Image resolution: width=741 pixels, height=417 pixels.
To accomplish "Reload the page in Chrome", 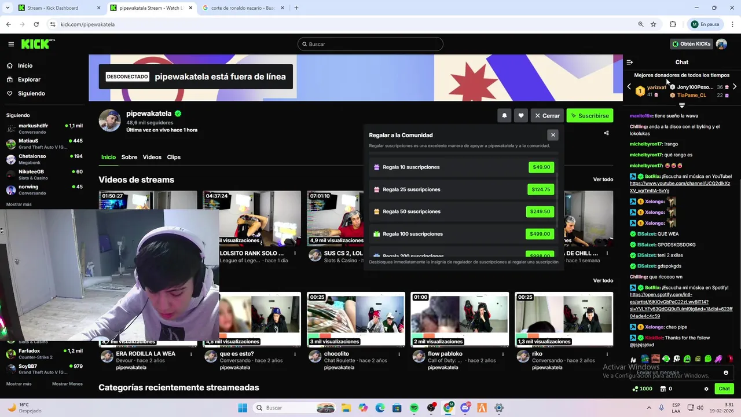I will tap(36, 24).
